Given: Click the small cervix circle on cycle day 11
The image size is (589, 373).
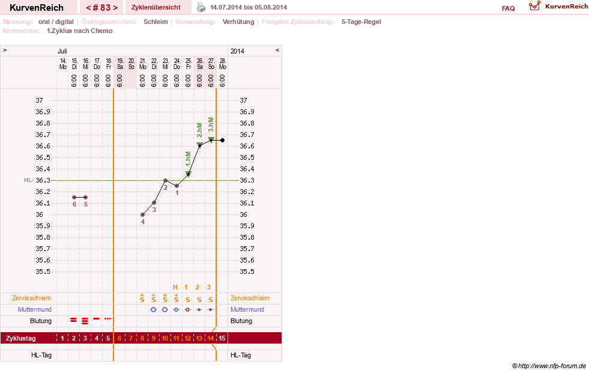Looking at the screenshot, I should click(x=176, y=309).
